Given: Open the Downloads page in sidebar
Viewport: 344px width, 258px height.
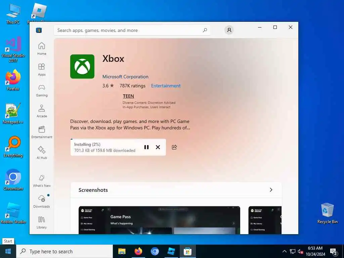Looking at the screenshot, I should tap(42, 202).
